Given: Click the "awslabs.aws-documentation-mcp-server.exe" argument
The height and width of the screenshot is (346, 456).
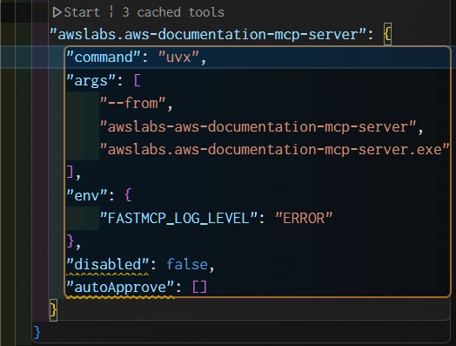Looking at the screenshot, I should click(x=274, y=150).
